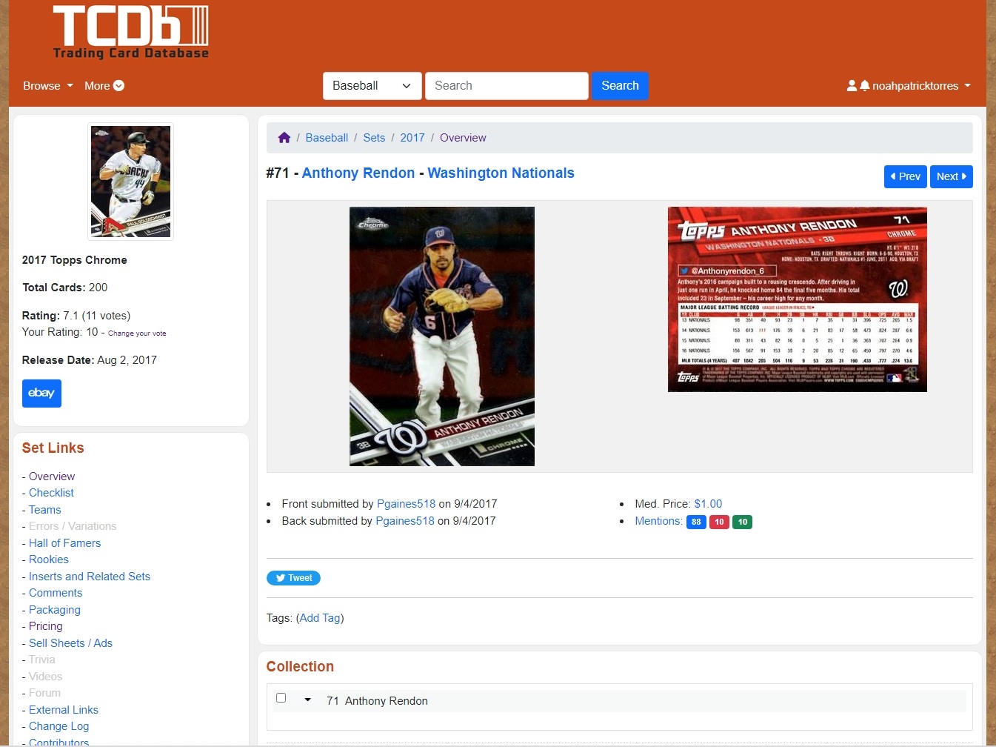Click the blue Search button
Viewport: 996px width, 747px height.
620,86
